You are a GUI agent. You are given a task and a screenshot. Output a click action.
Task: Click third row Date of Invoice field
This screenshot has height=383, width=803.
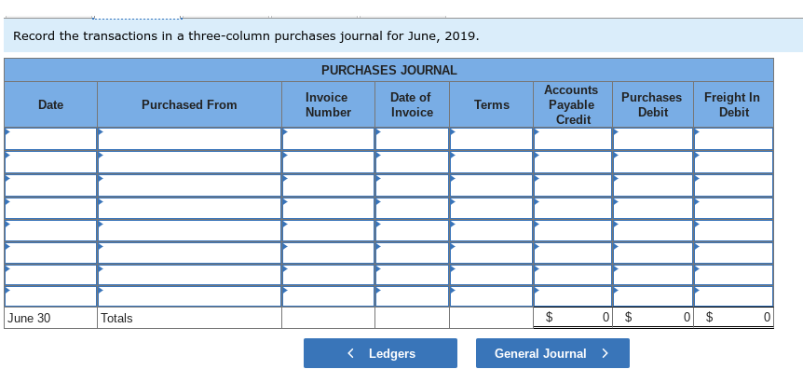coord(413,185)
